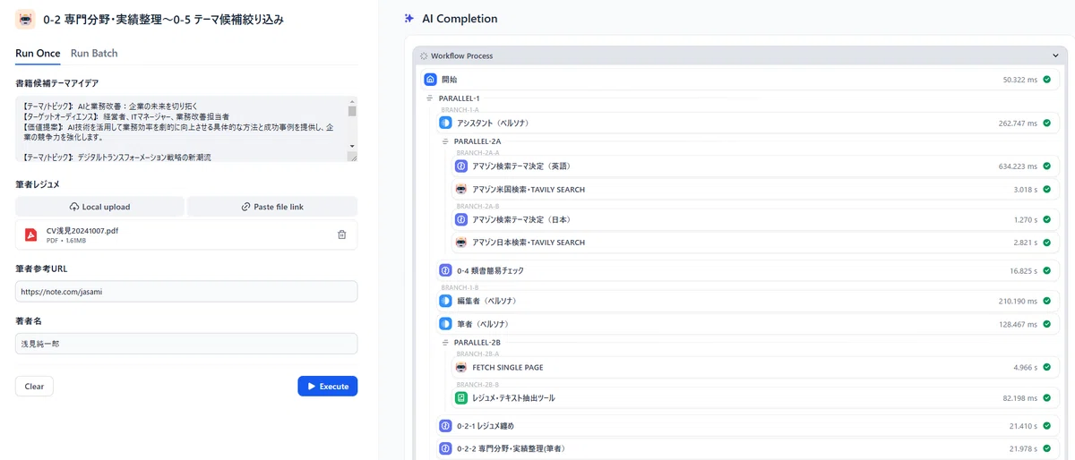Click the CV浅見20241007.pdf file name
Screen dimensions: 1075x460
point(84,230)
